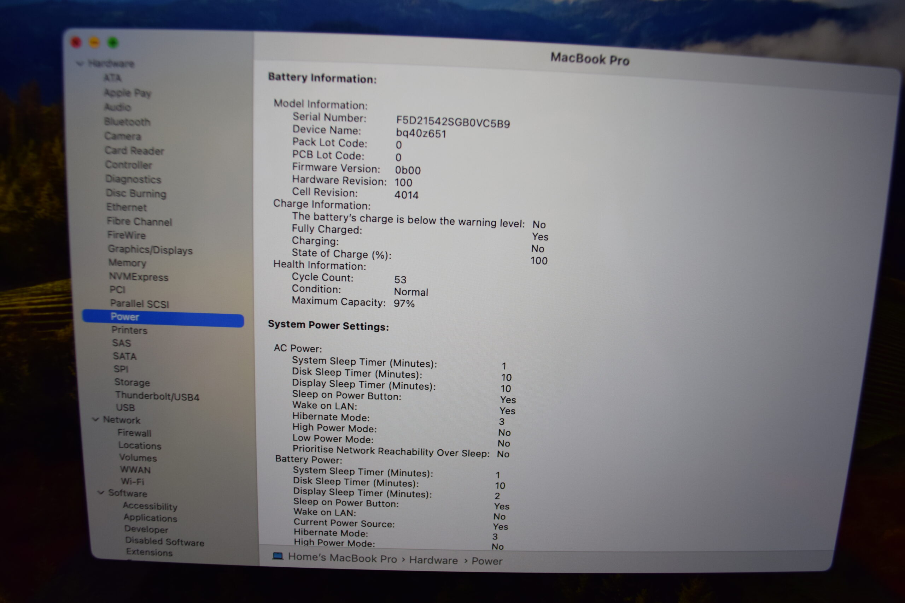
Task: Select Printers in the sidebar
Action: click(x=130, y=330)
